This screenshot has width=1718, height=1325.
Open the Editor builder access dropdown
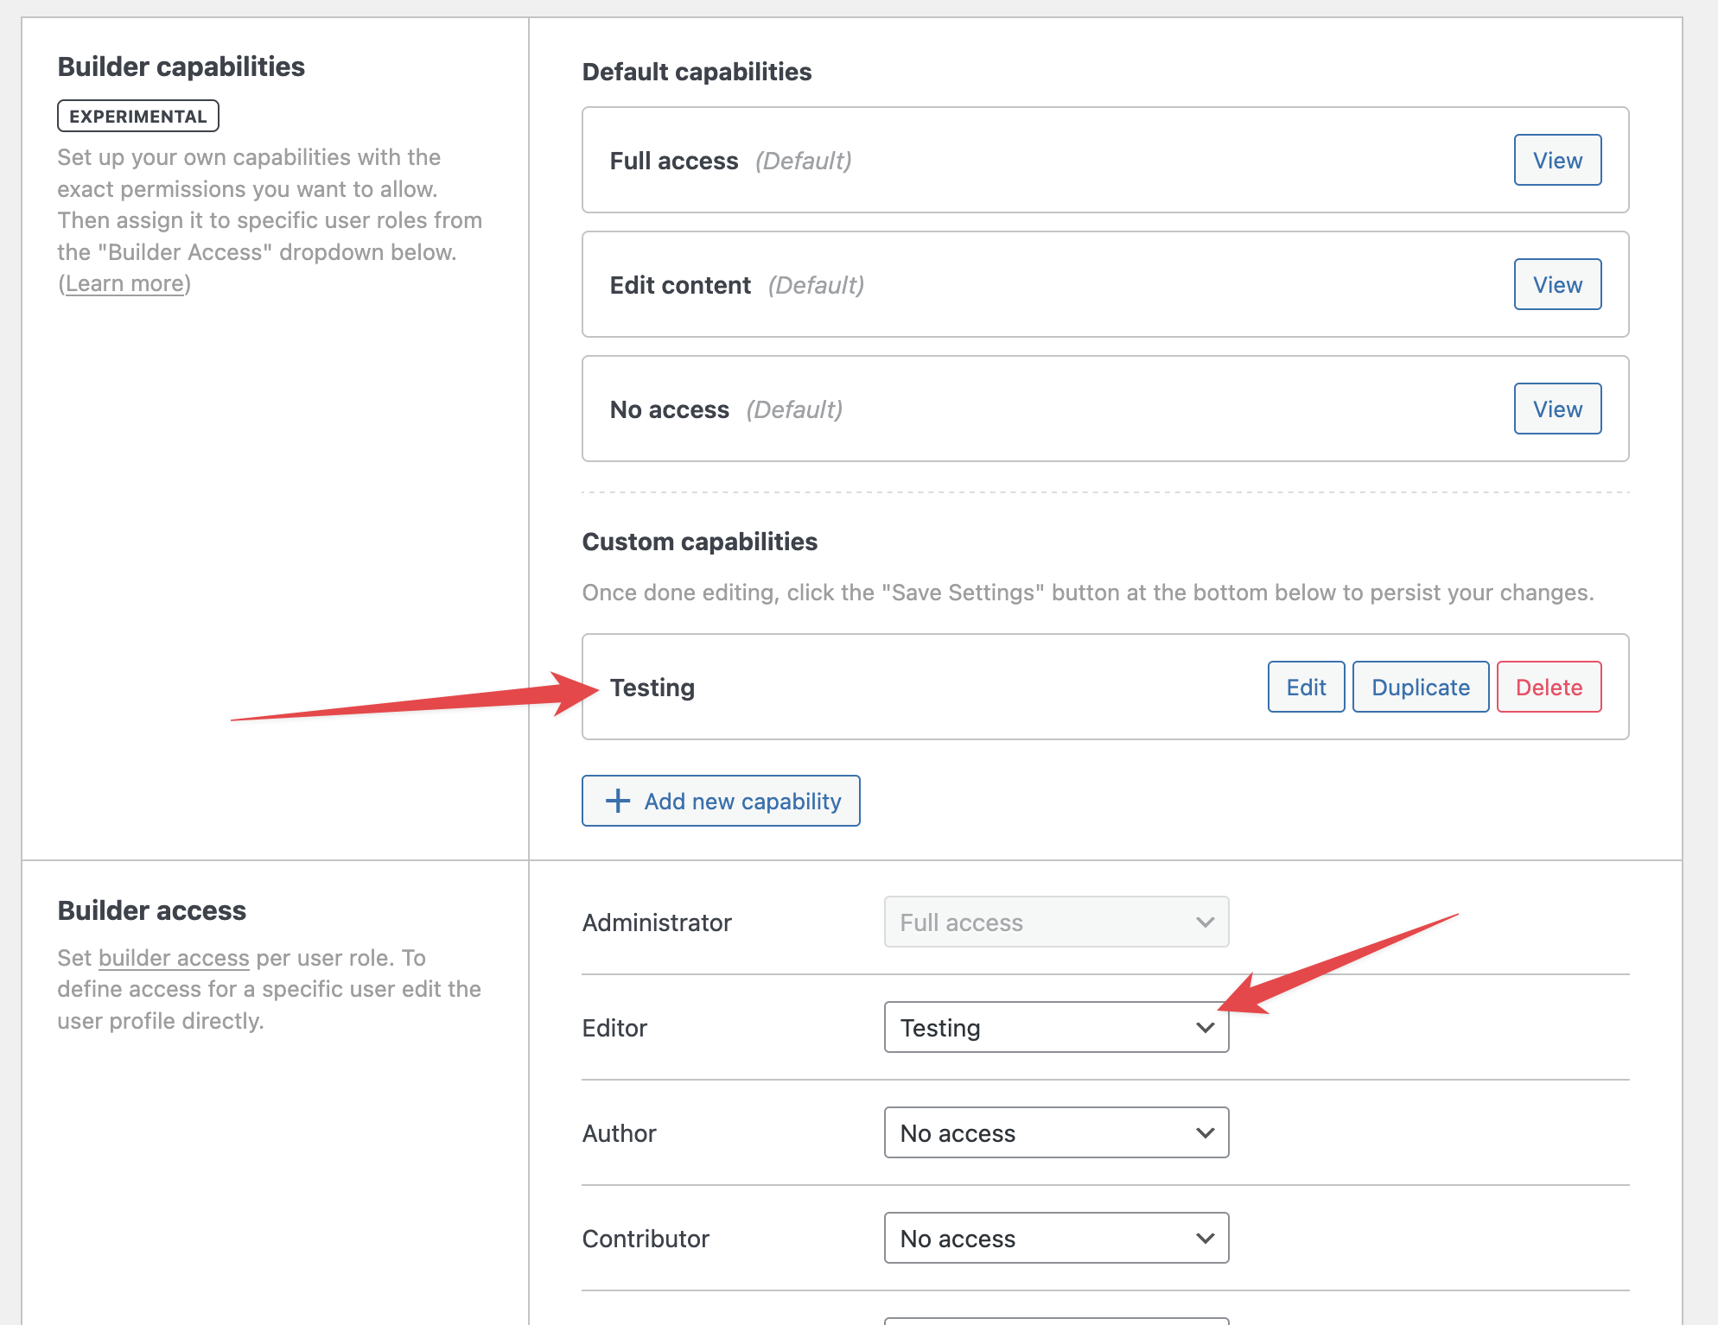(1056, 1028)
